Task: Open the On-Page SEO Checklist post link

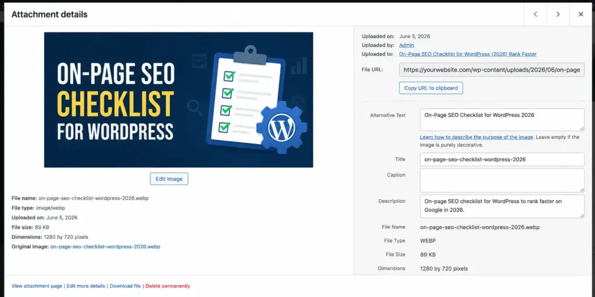Action: 468,54
